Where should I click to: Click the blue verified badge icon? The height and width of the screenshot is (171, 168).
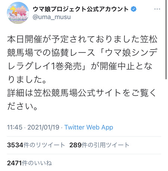click(x=134, y=9)
